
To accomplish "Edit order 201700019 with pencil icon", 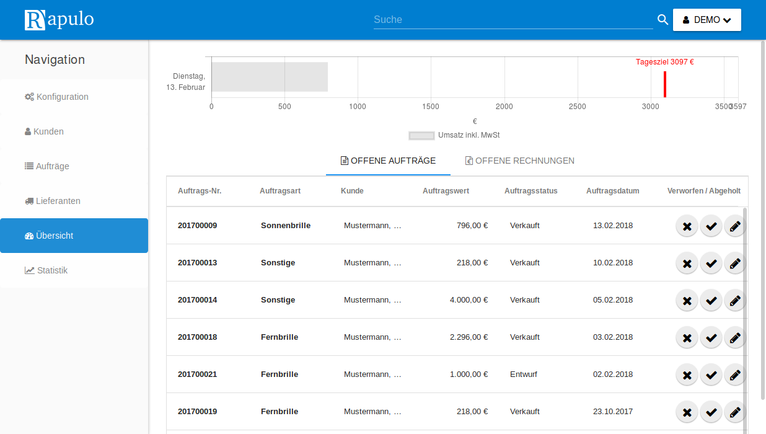I will pyautogui.click(x=735, y=412).
